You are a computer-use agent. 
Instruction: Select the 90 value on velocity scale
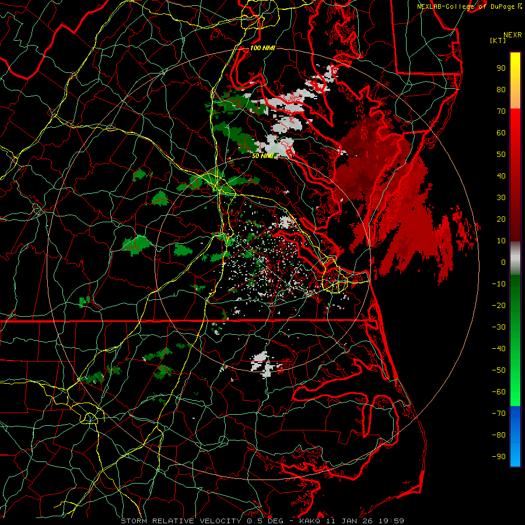(501, 68)
